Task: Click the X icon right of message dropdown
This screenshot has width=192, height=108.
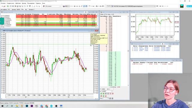Action: (157, 6)
